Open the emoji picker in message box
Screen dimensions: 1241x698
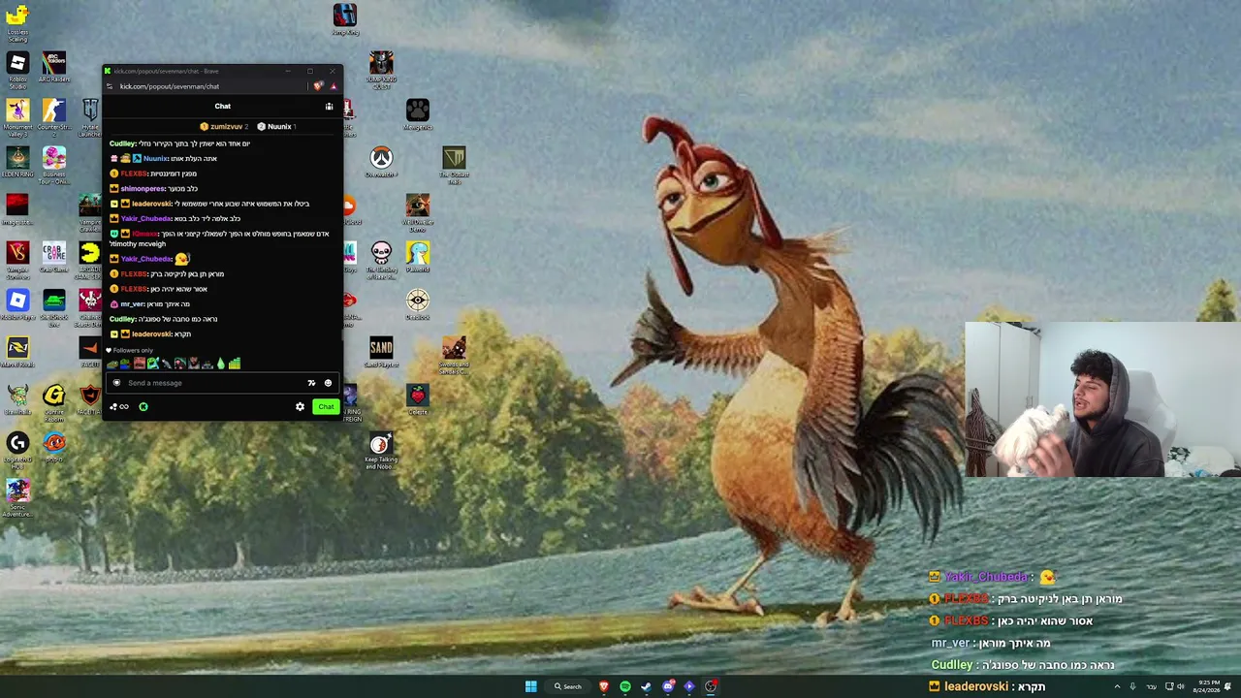328,383
